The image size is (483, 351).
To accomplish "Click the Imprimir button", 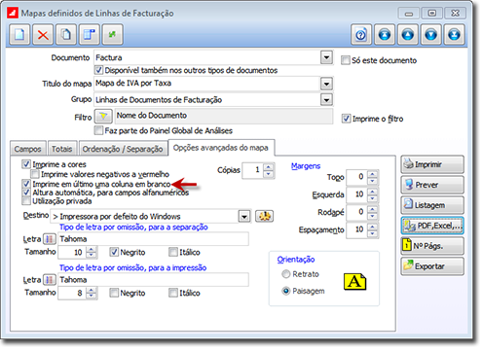I will 432,164.
